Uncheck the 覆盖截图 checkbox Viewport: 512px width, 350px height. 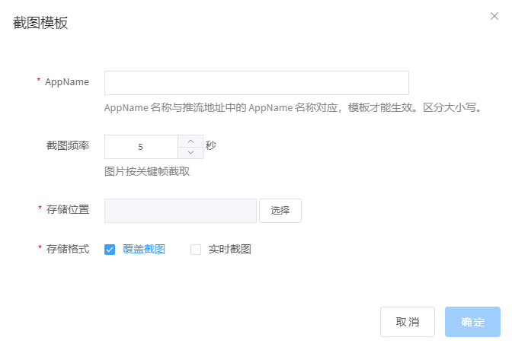[110, 249]
